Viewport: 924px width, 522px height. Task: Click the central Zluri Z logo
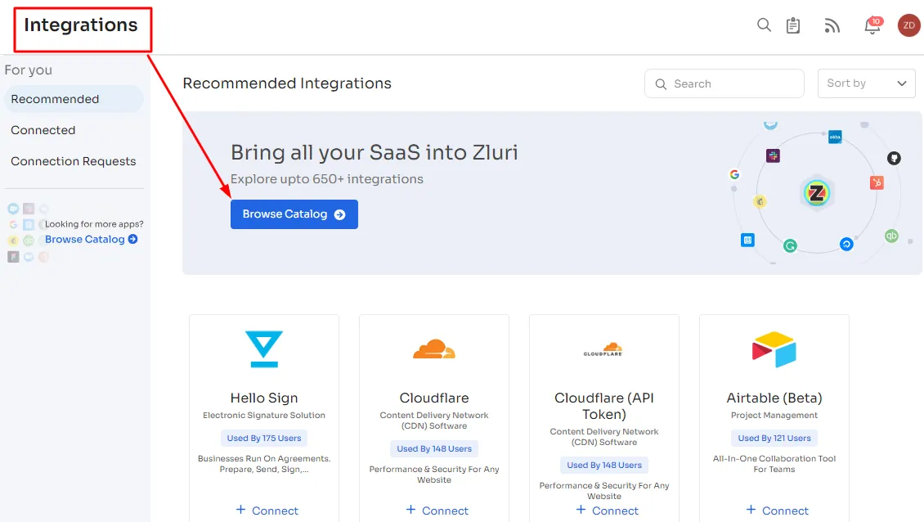tap(817, 193)
